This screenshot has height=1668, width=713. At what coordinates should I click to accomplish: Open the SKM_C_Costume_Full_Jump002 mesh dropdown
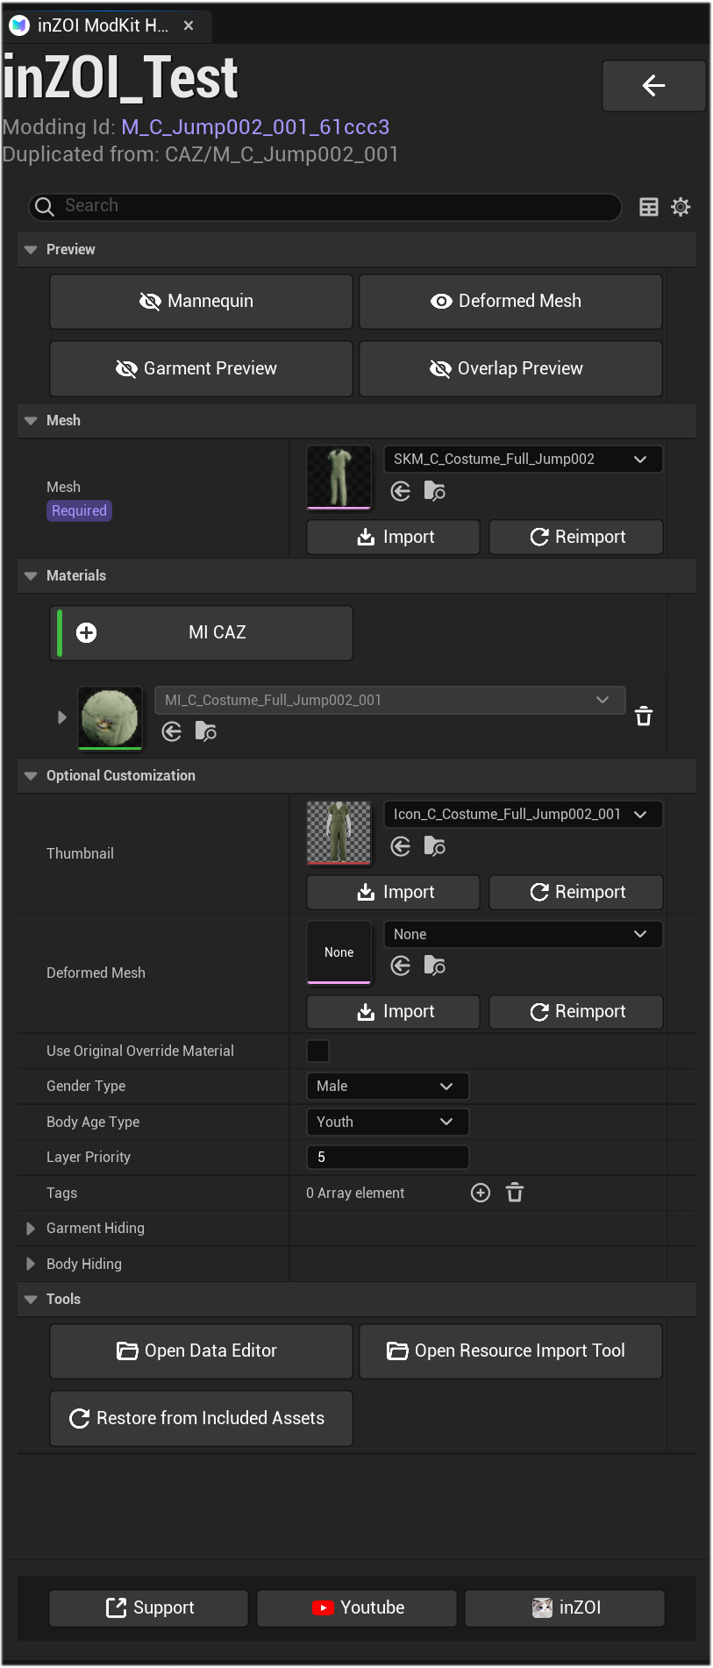coord(523,459)
